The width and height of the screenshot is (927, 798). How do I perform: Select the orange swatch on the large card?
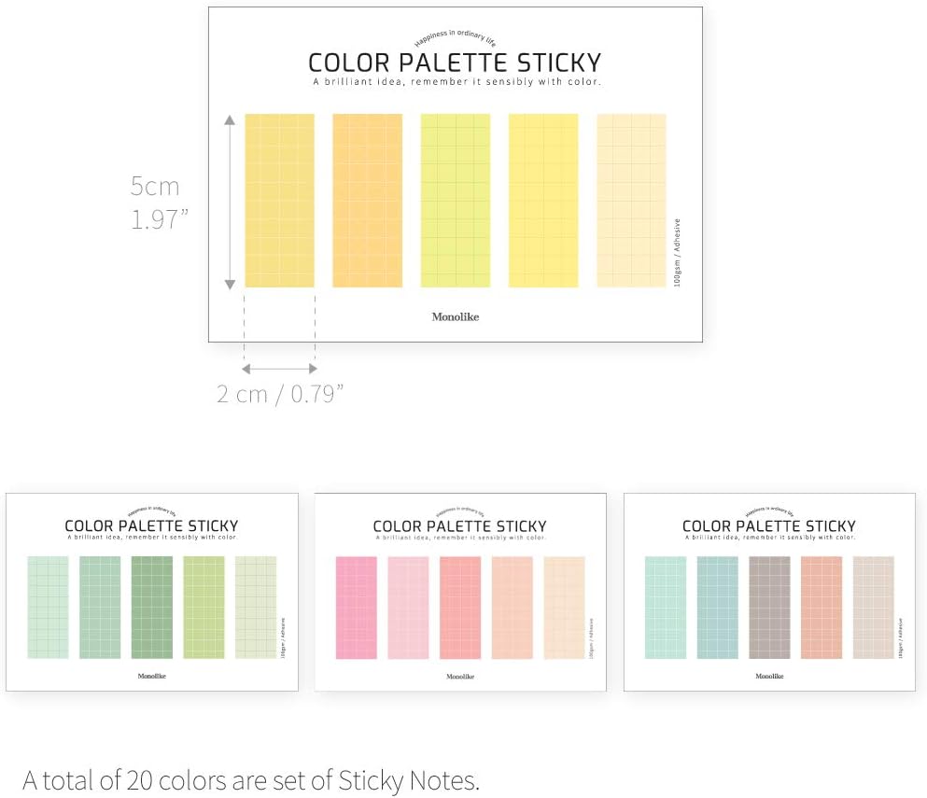pyautogui.click(x=368, y=201)
